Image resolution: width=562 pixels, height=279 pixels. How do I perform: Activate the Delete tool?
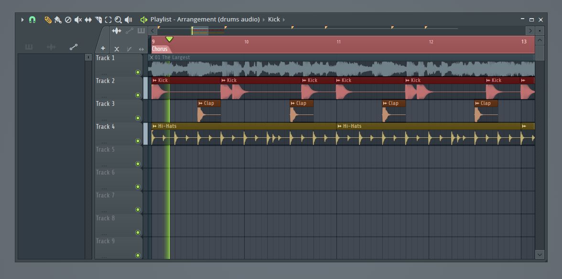tap(68, 20)
